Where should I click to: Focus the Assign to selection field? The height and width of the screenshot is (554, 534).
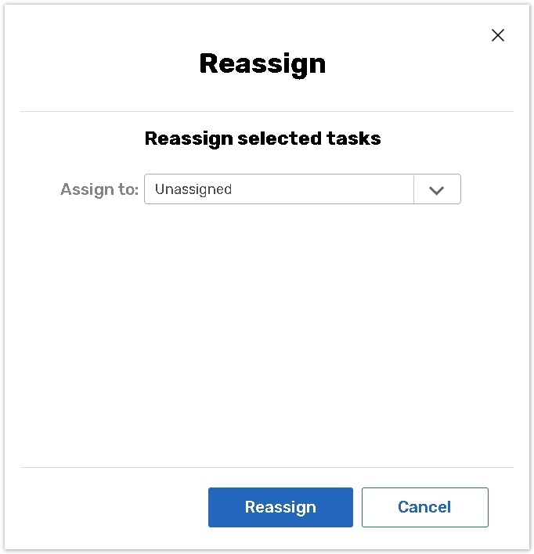pyautogui.click(x=279, y=189)
